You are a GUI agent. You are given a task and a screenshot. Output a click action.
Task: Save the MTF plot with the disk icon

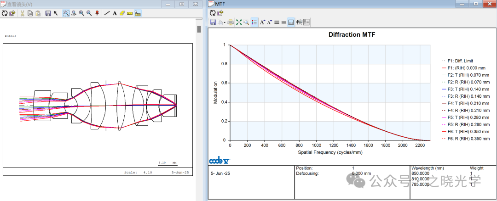coord(213,22)
